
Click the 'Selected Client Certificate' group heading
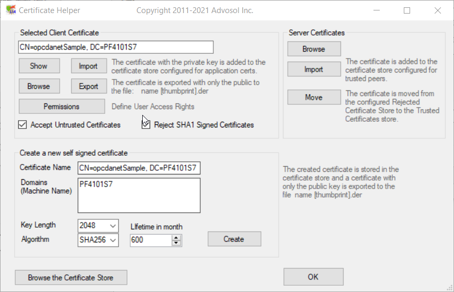pos(59,33)
